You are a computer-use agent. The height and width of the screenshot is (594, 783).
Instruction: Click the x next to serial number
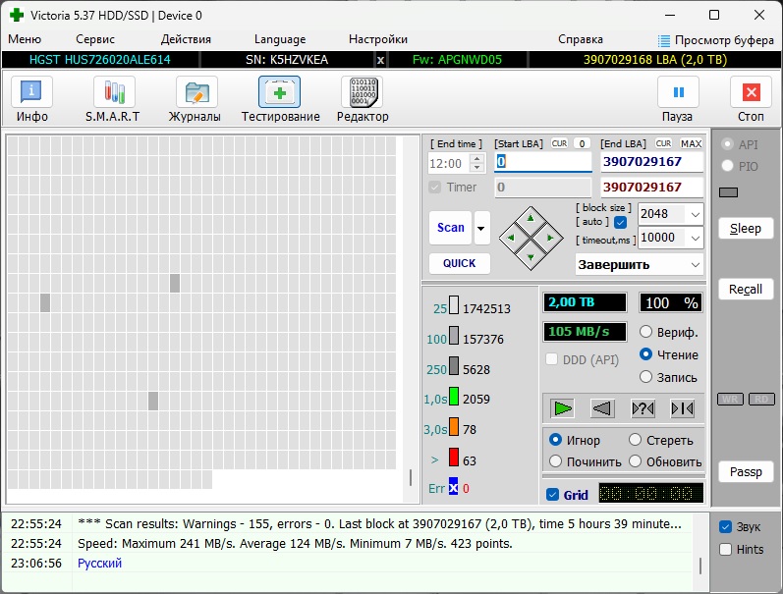[380, 60]
